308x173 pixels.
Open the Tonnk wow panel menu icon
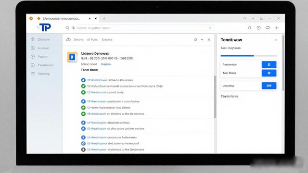point(276,40)
